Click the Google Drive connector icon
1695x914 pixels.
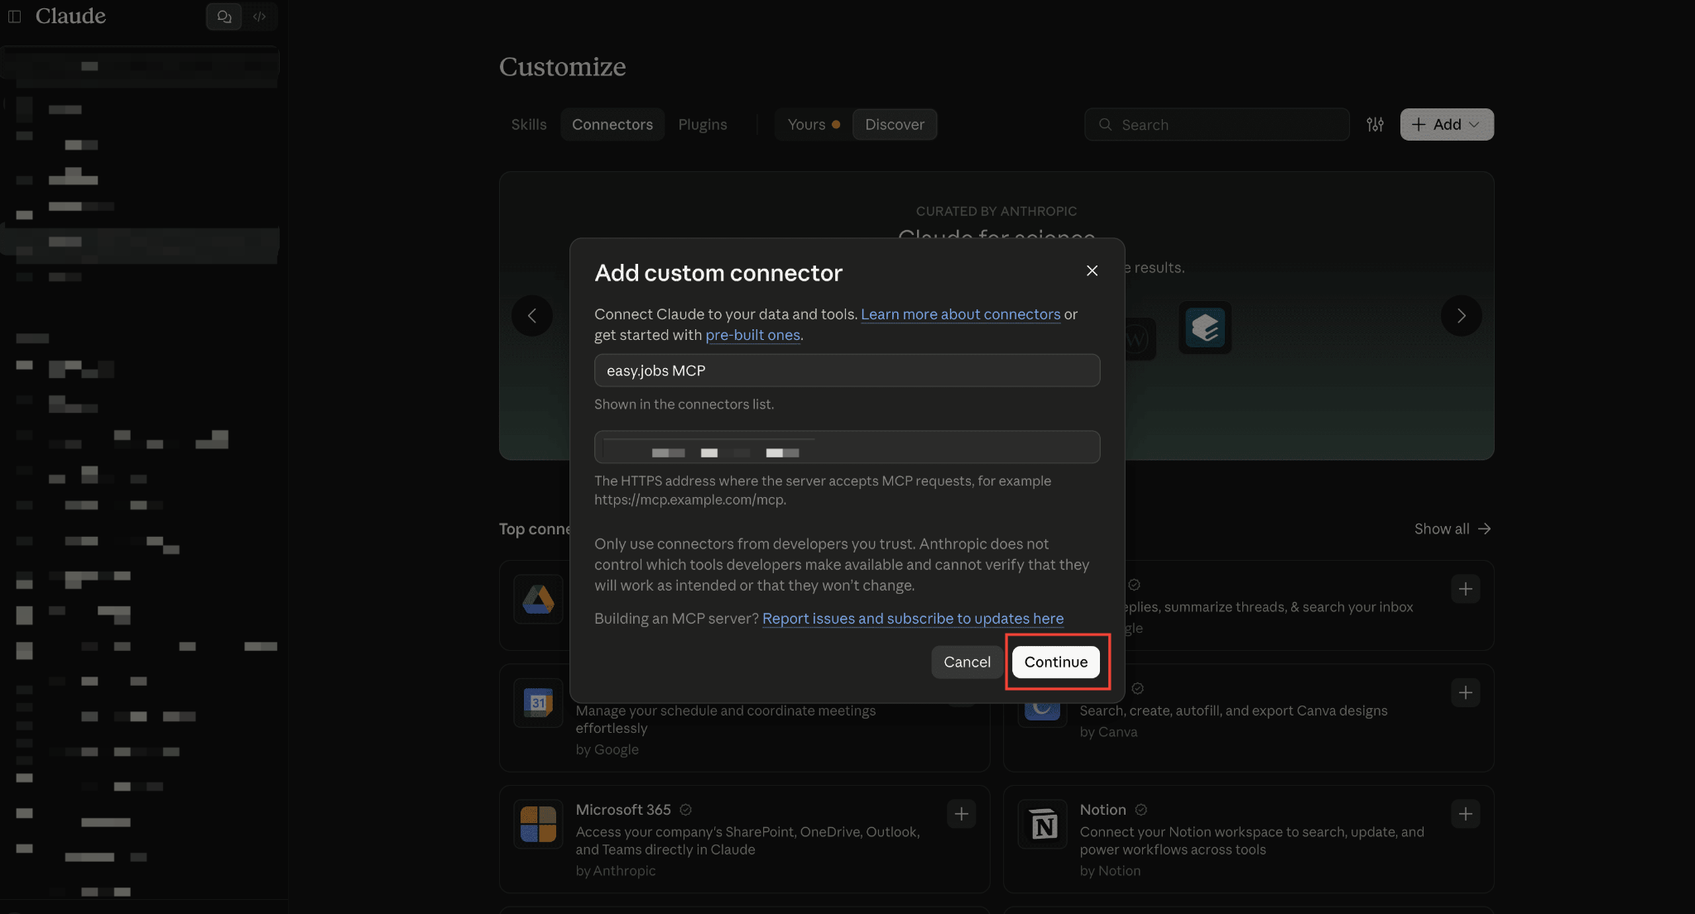(538, 599)
